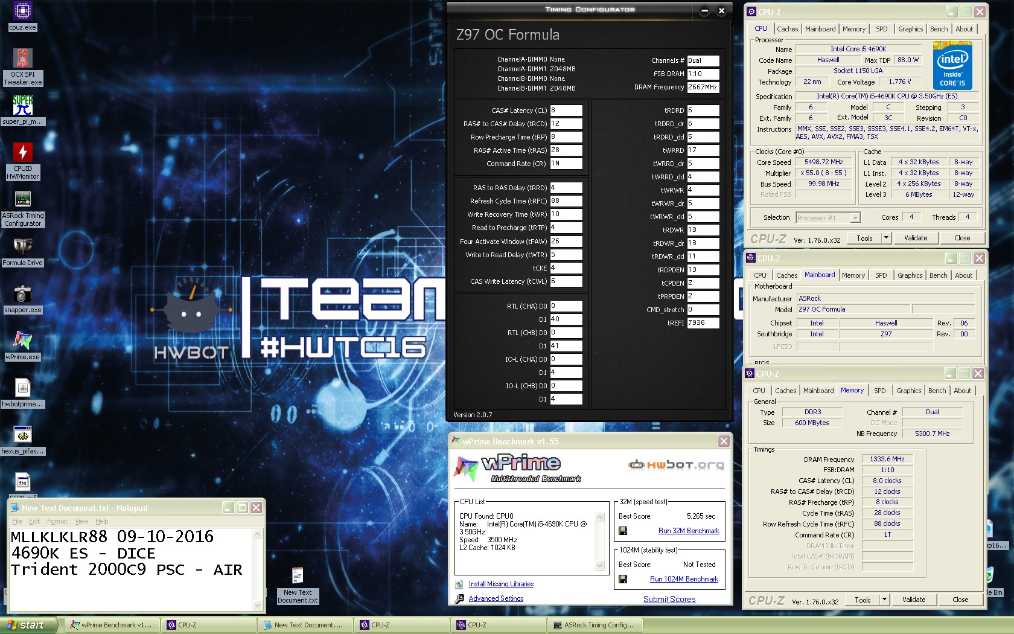Open Help menu in Notepad
1014x634 pixels.
click(101, 521)
